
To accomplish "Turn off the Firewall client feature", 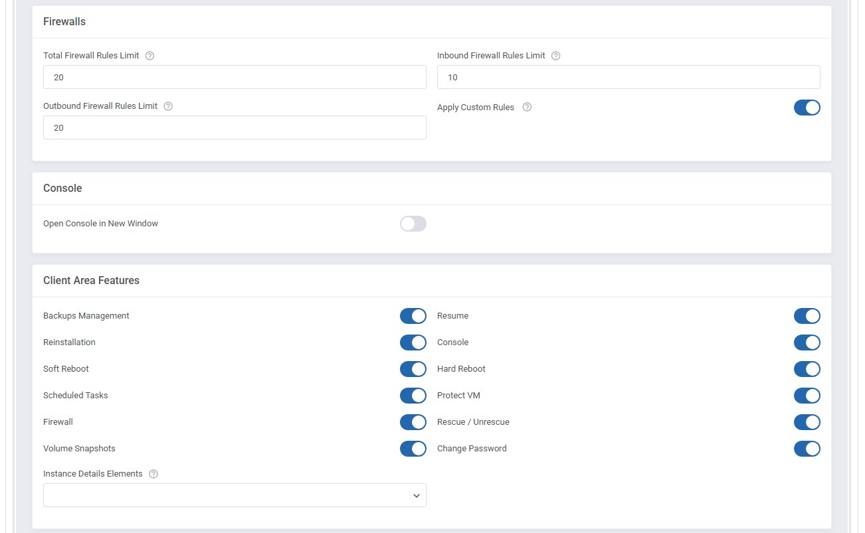I will 413,422.
